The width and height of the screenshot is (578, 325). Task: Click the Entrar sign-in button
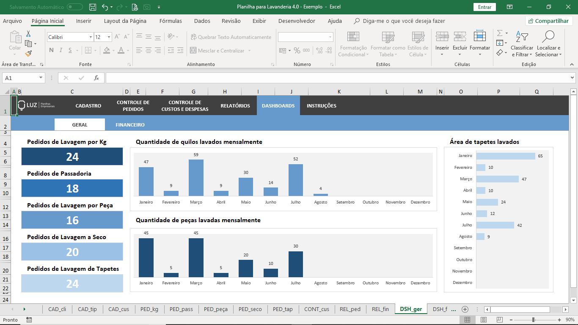pos(484,7)
